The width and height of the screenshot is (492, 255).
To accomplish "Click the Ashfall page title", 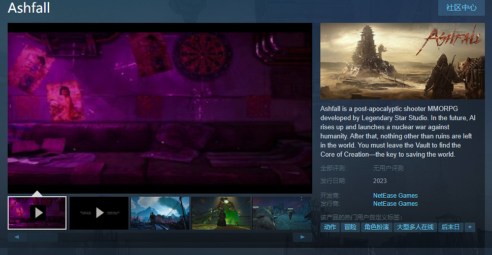I will (29, 8).
